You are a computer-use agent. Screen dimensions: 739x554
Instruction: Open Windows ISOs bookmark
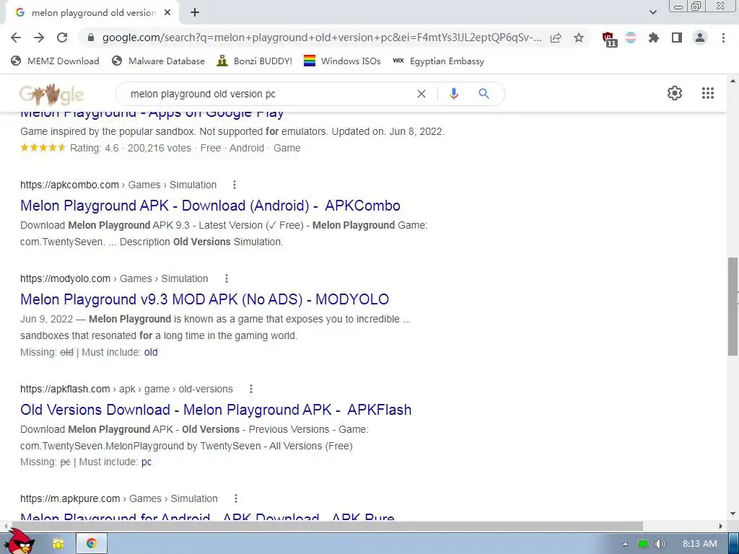point(342,61)
